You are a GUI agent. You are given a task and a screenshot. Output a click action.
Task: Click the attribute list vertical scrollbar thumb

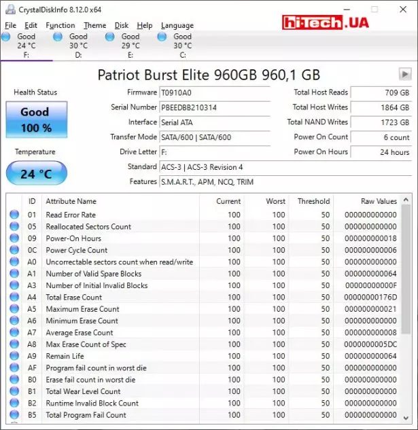pos(406,269)
